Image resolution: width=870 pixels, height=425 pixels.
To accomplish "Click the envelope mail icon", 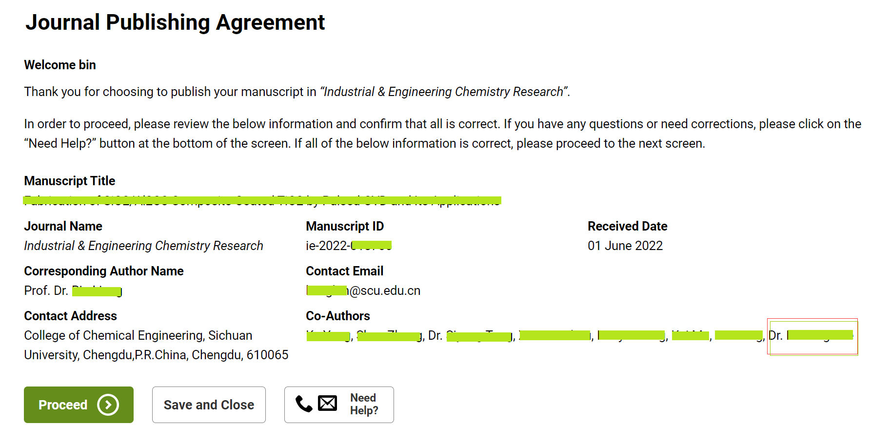I will pyautogui.click(x=327, y=404).
